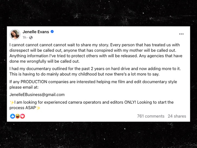
Task: Open the Jenelle Evans profile name link
Action: pos(36,32)
